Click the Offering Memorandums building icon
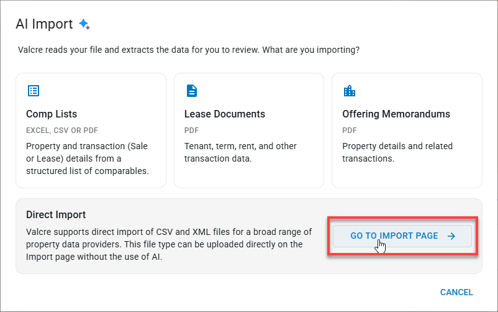This screenshot has height=312, width=498. click(x=350, y=91)
